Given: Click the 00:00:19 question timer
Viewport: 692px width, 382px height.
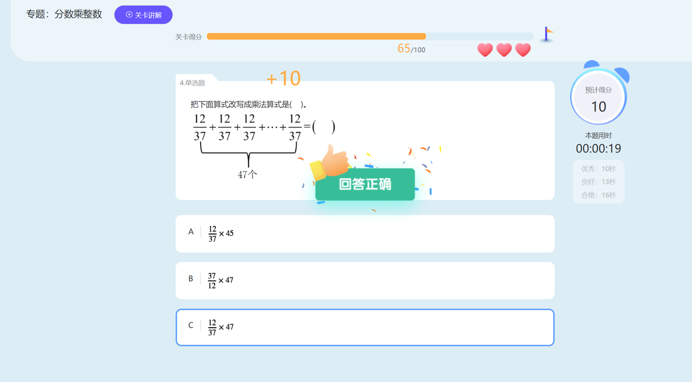Looking at the screenshot, I should click(x=599, y=148).
